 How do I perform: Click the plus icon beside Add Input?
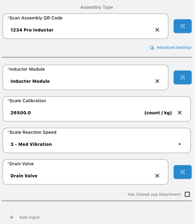pos(12,217)
